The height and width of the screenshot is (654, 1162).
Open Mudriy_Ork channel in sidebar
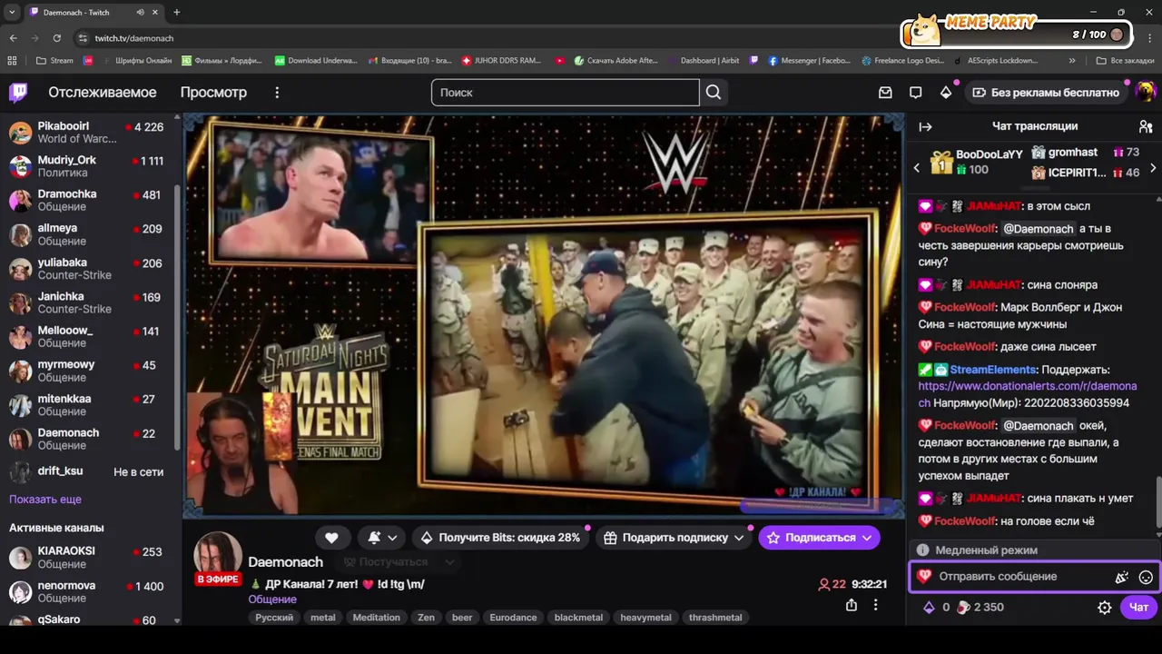point(89,166)
